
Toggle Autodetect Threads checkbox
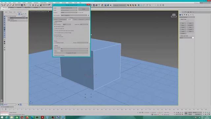coord(55,43)
